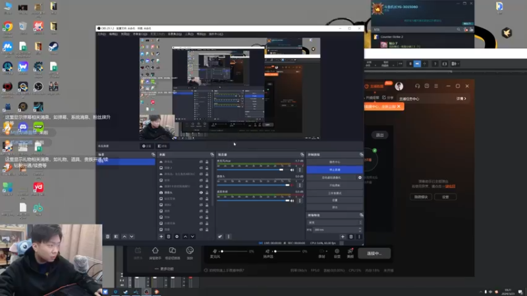Move scene up arrow in Scenes toolbar

(x=125, y=237)
